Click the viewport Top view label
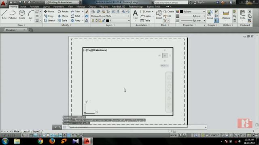Viewport: 259px width, 145px height. pos(89,50)
